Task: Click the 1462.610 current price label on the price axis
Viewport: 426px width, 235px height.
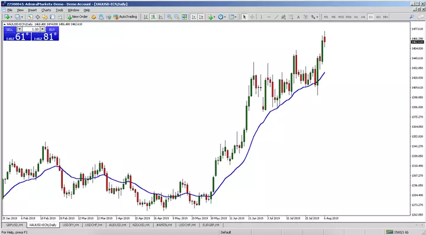Action: pyautogui.click(x=417, y=42)
